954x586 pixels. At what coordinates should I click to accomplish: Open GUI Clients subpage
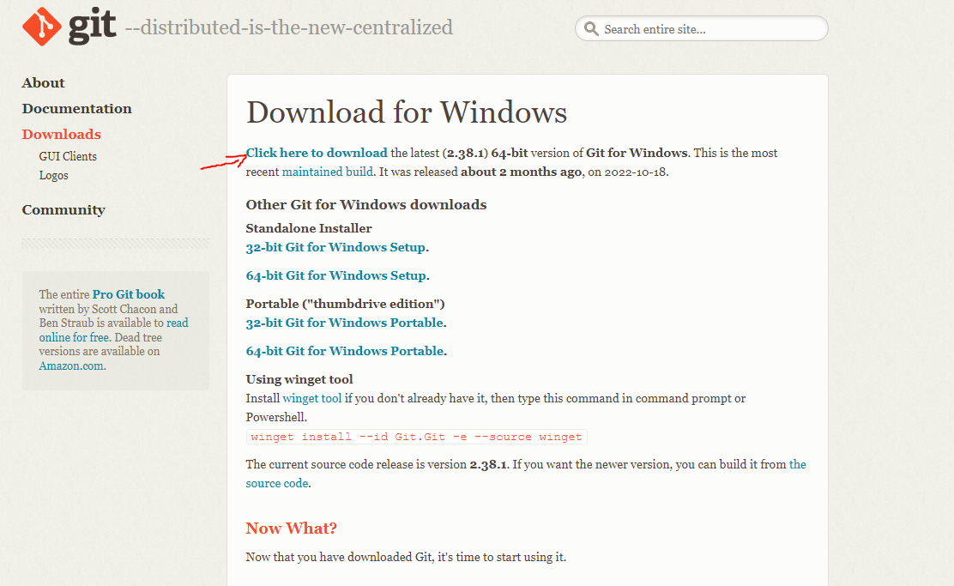click(68, 156)
